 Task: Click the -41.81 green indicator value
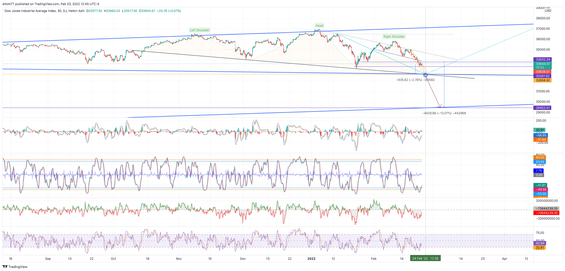tap(541, 185)
